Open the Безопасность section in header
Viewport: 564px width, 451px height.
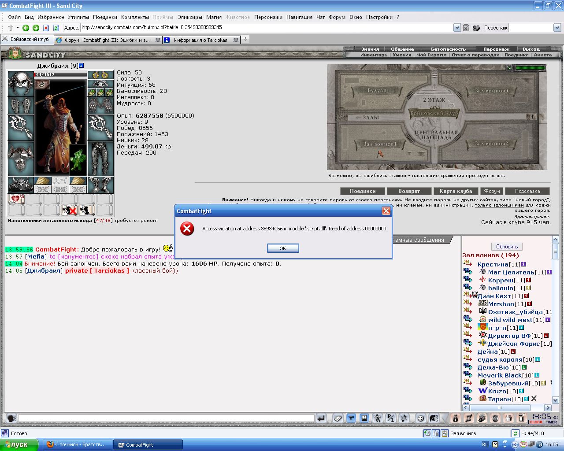point(448,49)
